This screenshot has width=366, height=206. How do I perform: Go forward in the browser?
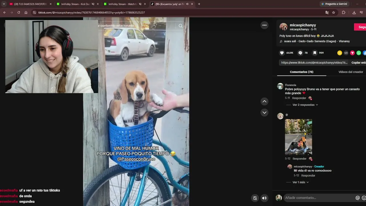pos(12,13)
